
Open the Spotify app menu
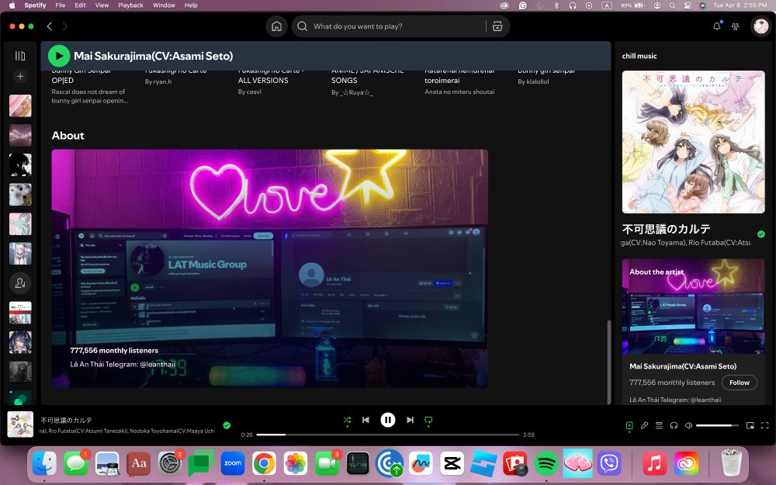pos(35,5)
